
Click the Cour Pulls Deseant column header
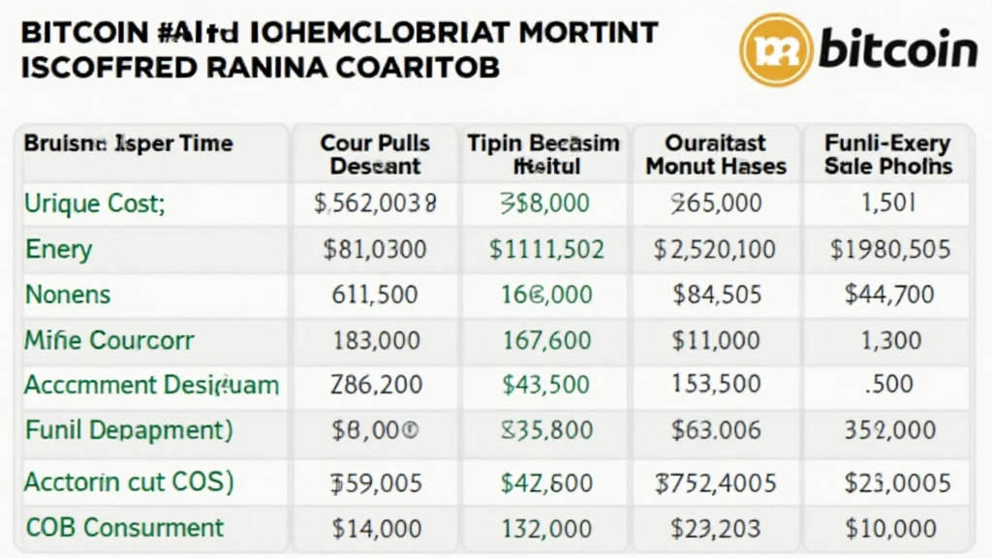point(375,154)
